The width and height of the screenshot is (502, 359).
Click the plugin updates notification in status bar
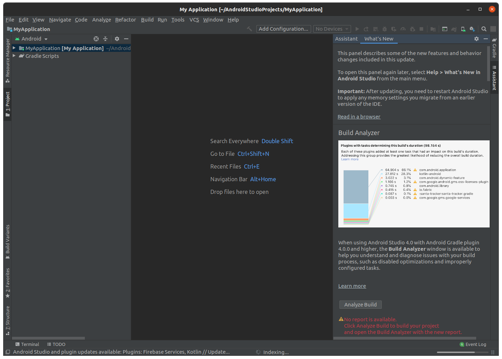tap(121, 352)
